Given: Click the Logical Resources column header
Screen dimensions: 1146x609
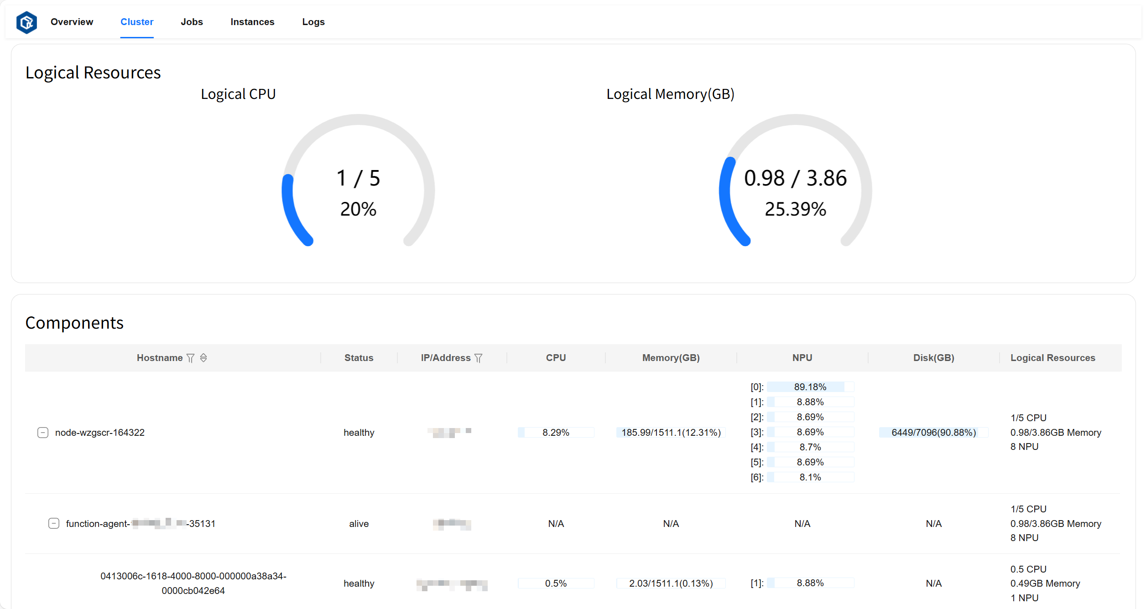Looking at the screenshot, I should point(1052,358).
